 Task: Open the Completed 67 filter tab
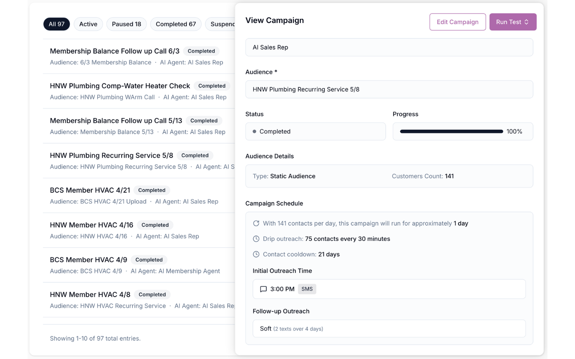tap(176, 24)
